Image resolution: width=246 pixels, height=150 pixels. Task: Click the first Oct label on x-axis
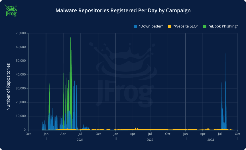[28, 134]
